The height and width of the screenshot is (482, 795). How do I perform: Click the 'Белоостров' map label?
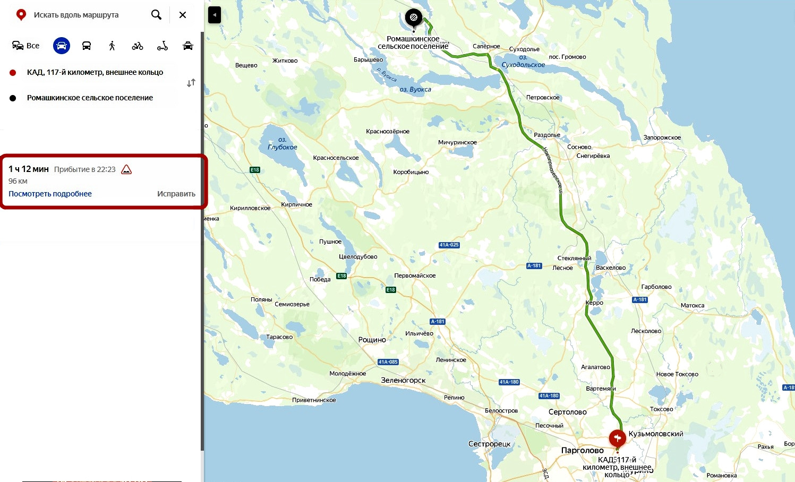click(501, 410)
